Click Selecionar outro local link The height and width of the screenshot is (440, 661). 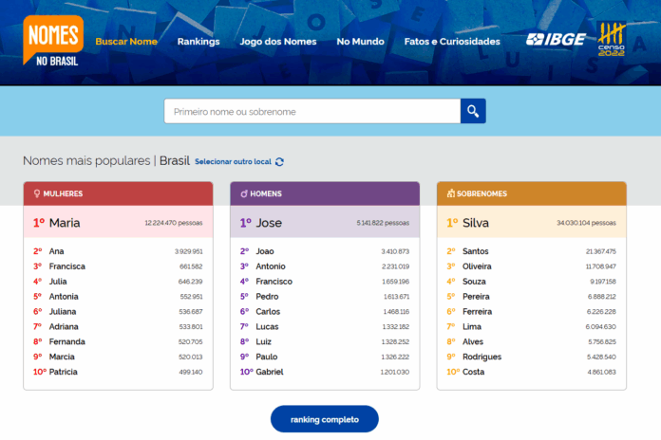pyautogui.click(x=233, y=162)
